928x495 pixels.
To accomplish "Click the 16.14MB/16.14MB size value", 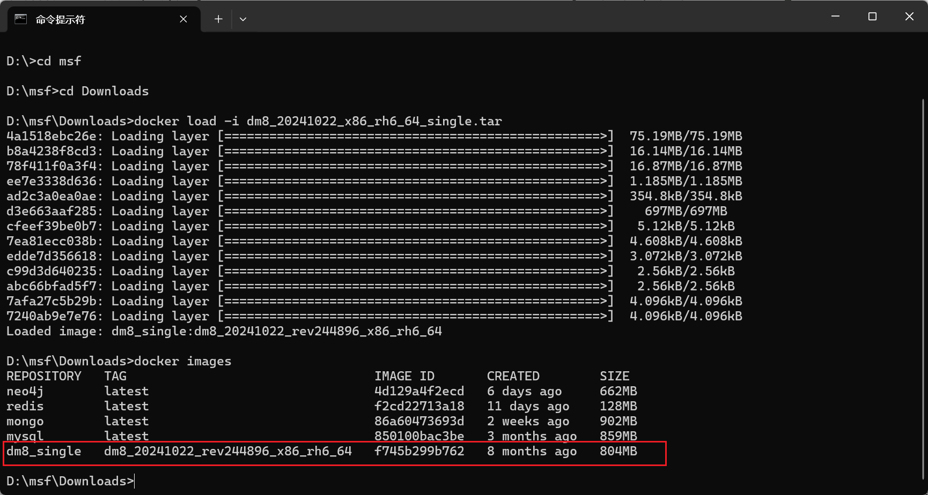I will [x=686, y=151].
